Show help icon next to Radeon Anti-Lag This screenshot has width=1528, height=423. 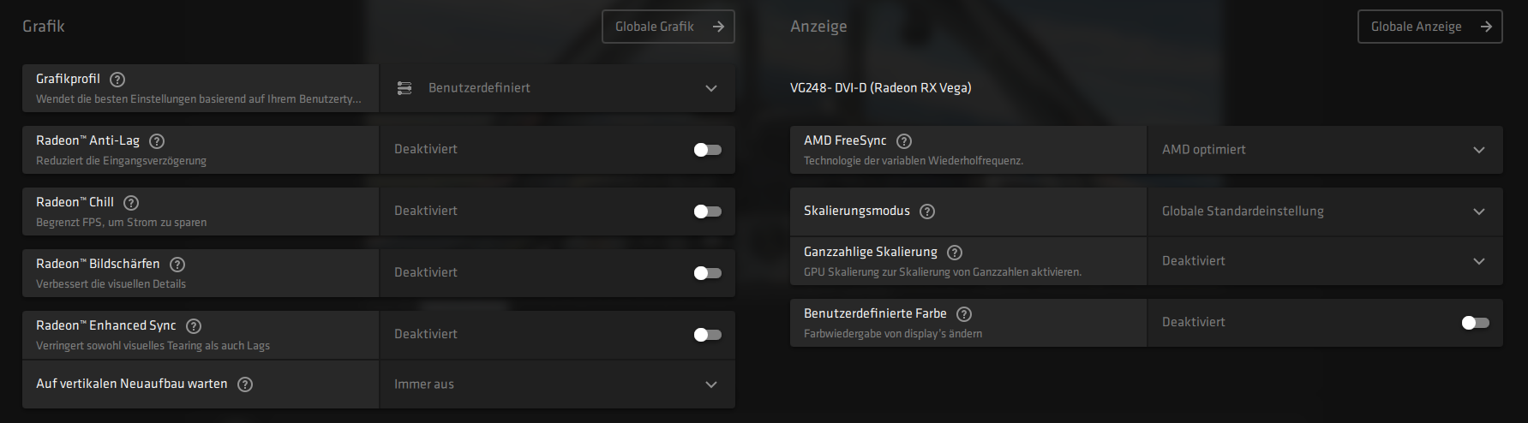click(x=157, y=141)
